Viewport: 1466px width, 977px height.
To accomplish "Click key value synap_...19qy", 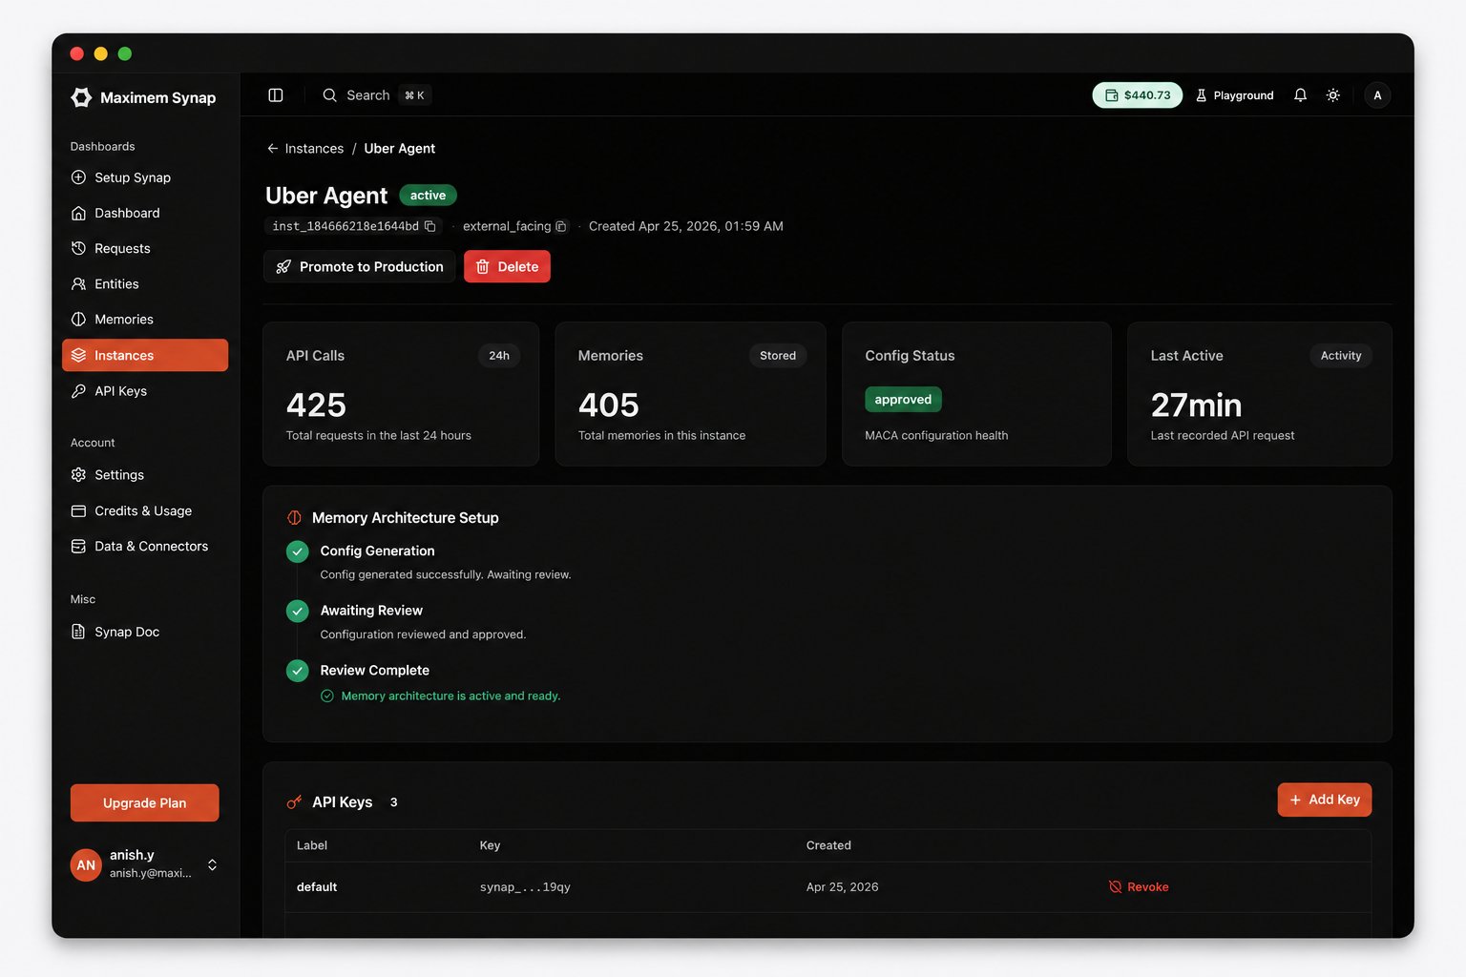I will tap(525, 887).
